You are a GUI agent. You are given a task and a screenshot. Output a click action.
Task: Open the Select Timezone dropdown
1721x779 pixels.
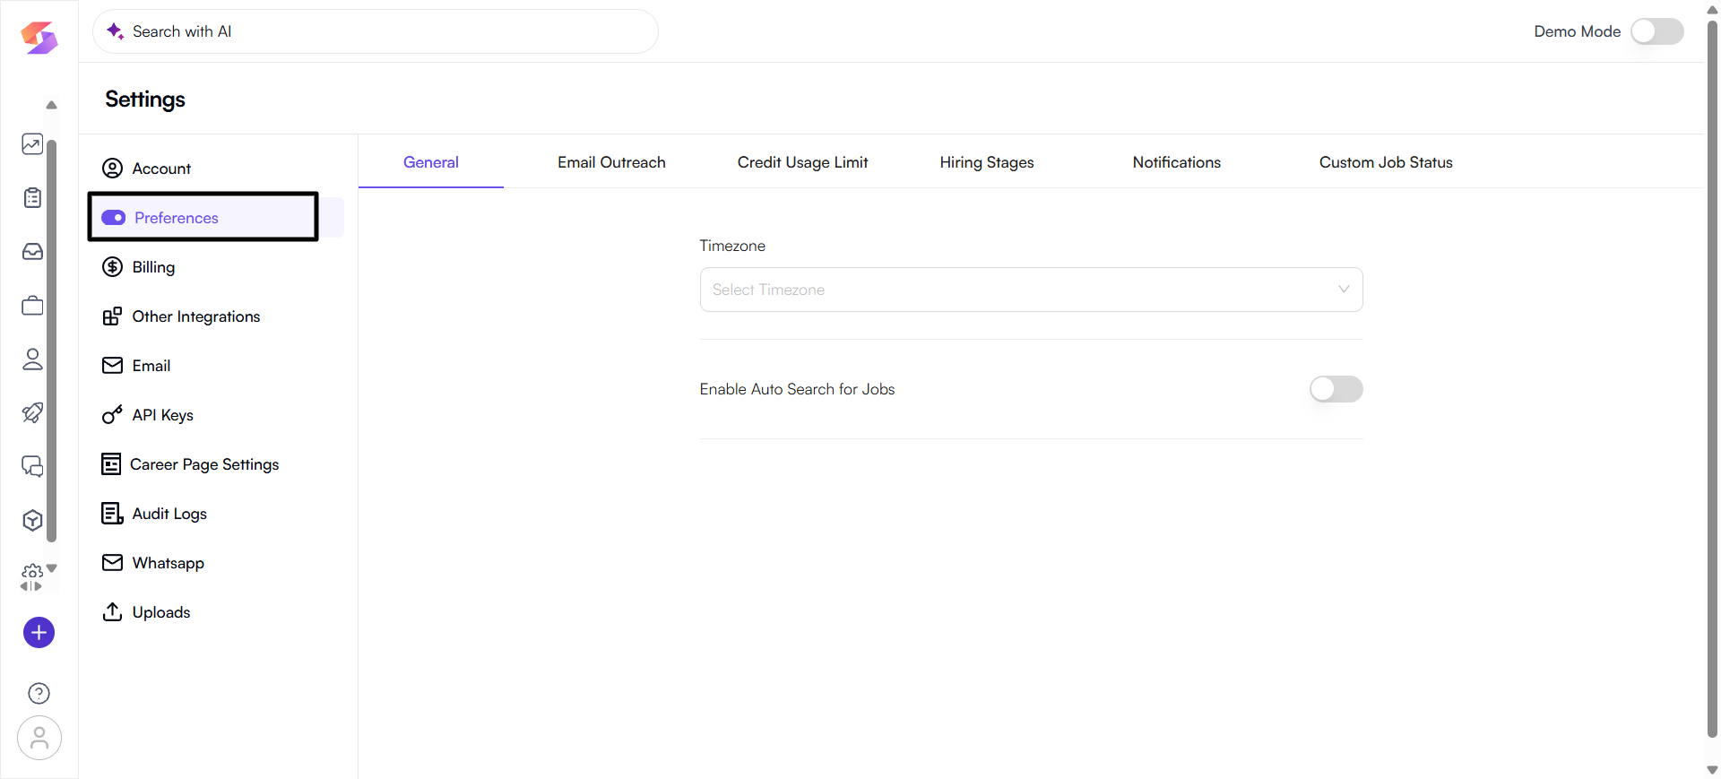1031,290
